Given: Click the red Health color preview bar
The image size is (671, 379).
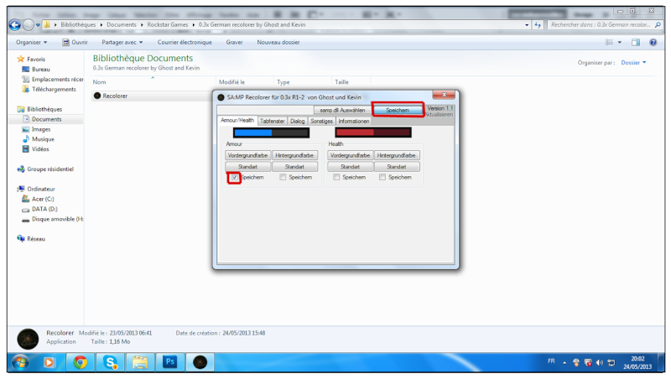Looking at the screenshot, I should [x=373, y=133].
